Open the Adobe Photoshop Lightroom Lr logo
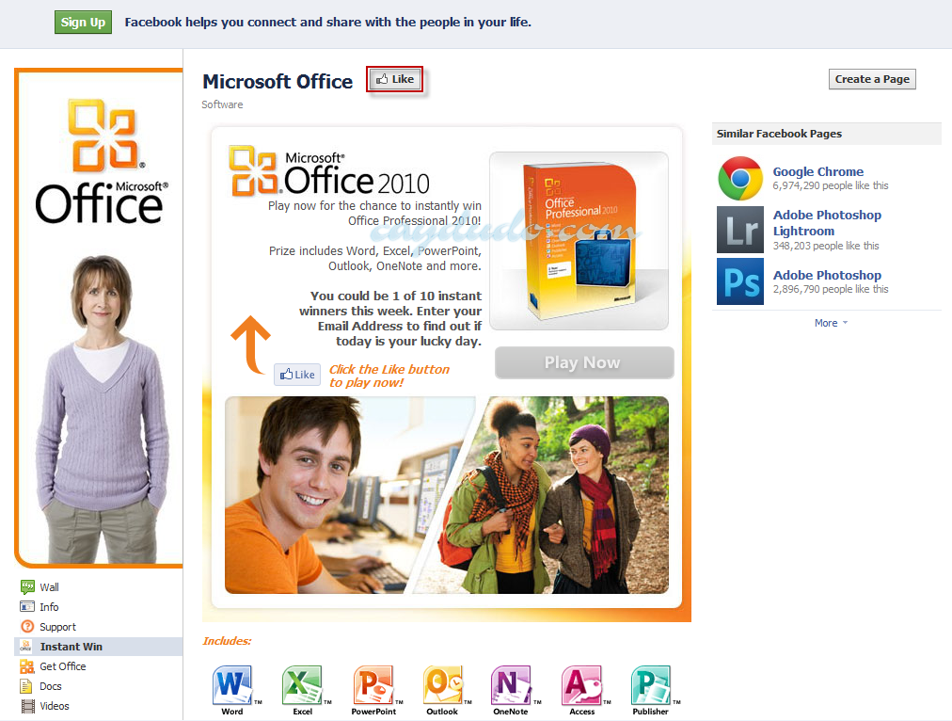Image resolution: width=952 pixels, height=721 pixels. [740, 230]
